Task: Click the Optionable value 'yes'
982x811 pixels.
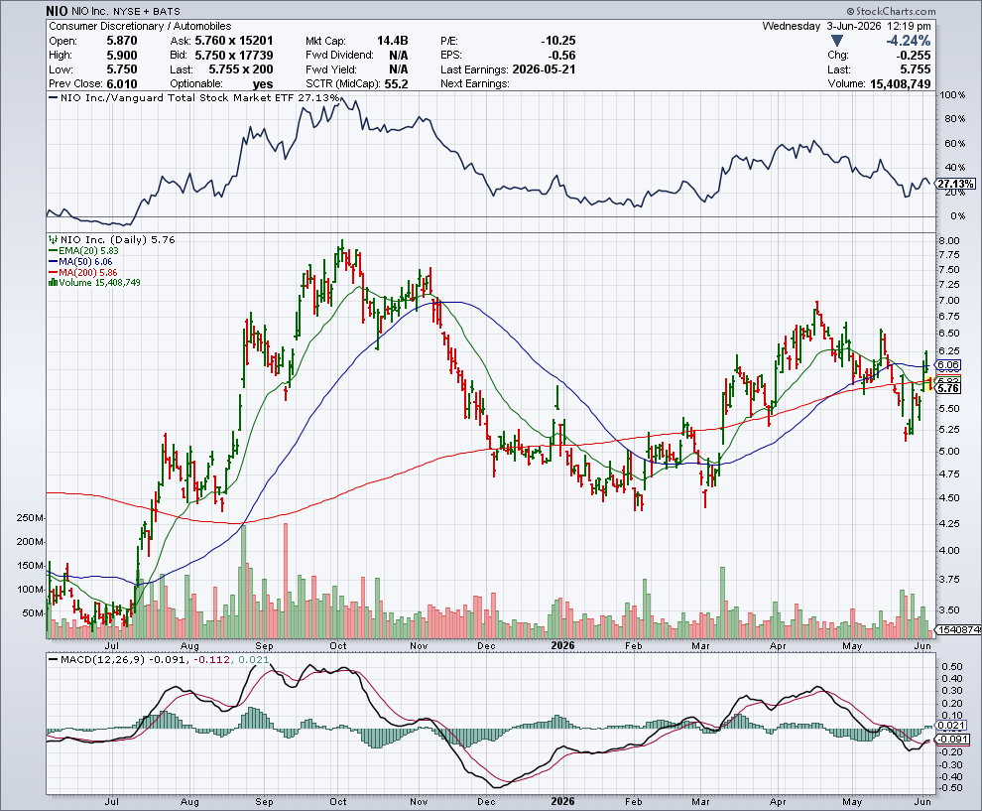Action: (263, 84)
